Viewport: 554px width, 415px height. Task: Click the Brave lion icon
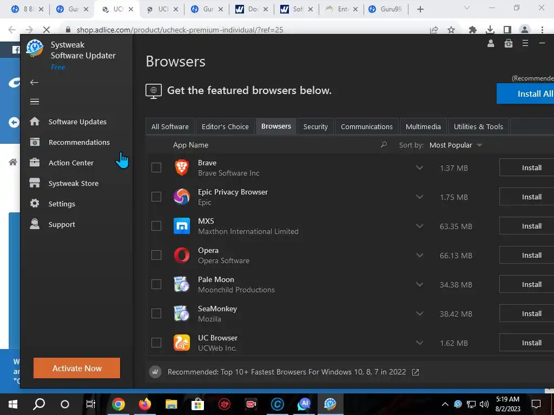[182, 168]
